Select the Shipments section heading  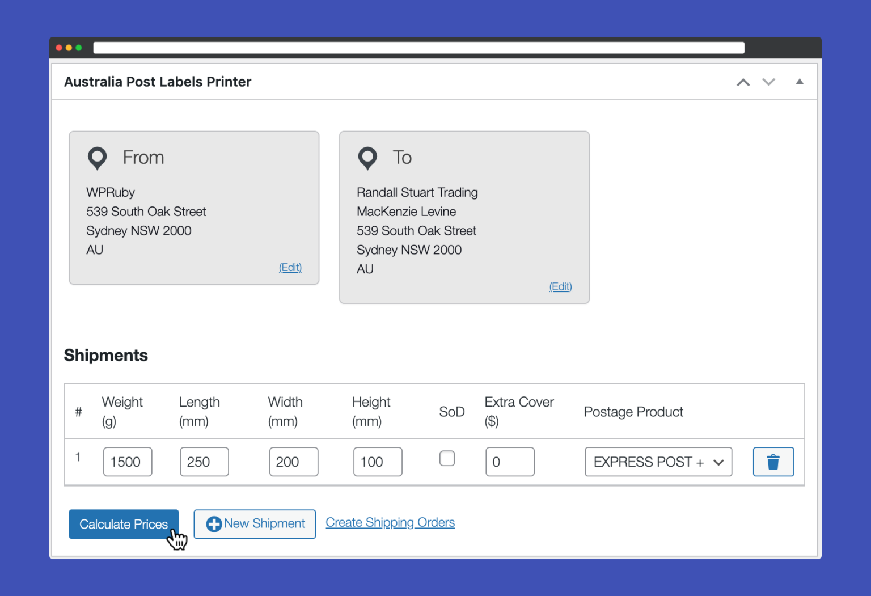(x=105, y=355)
